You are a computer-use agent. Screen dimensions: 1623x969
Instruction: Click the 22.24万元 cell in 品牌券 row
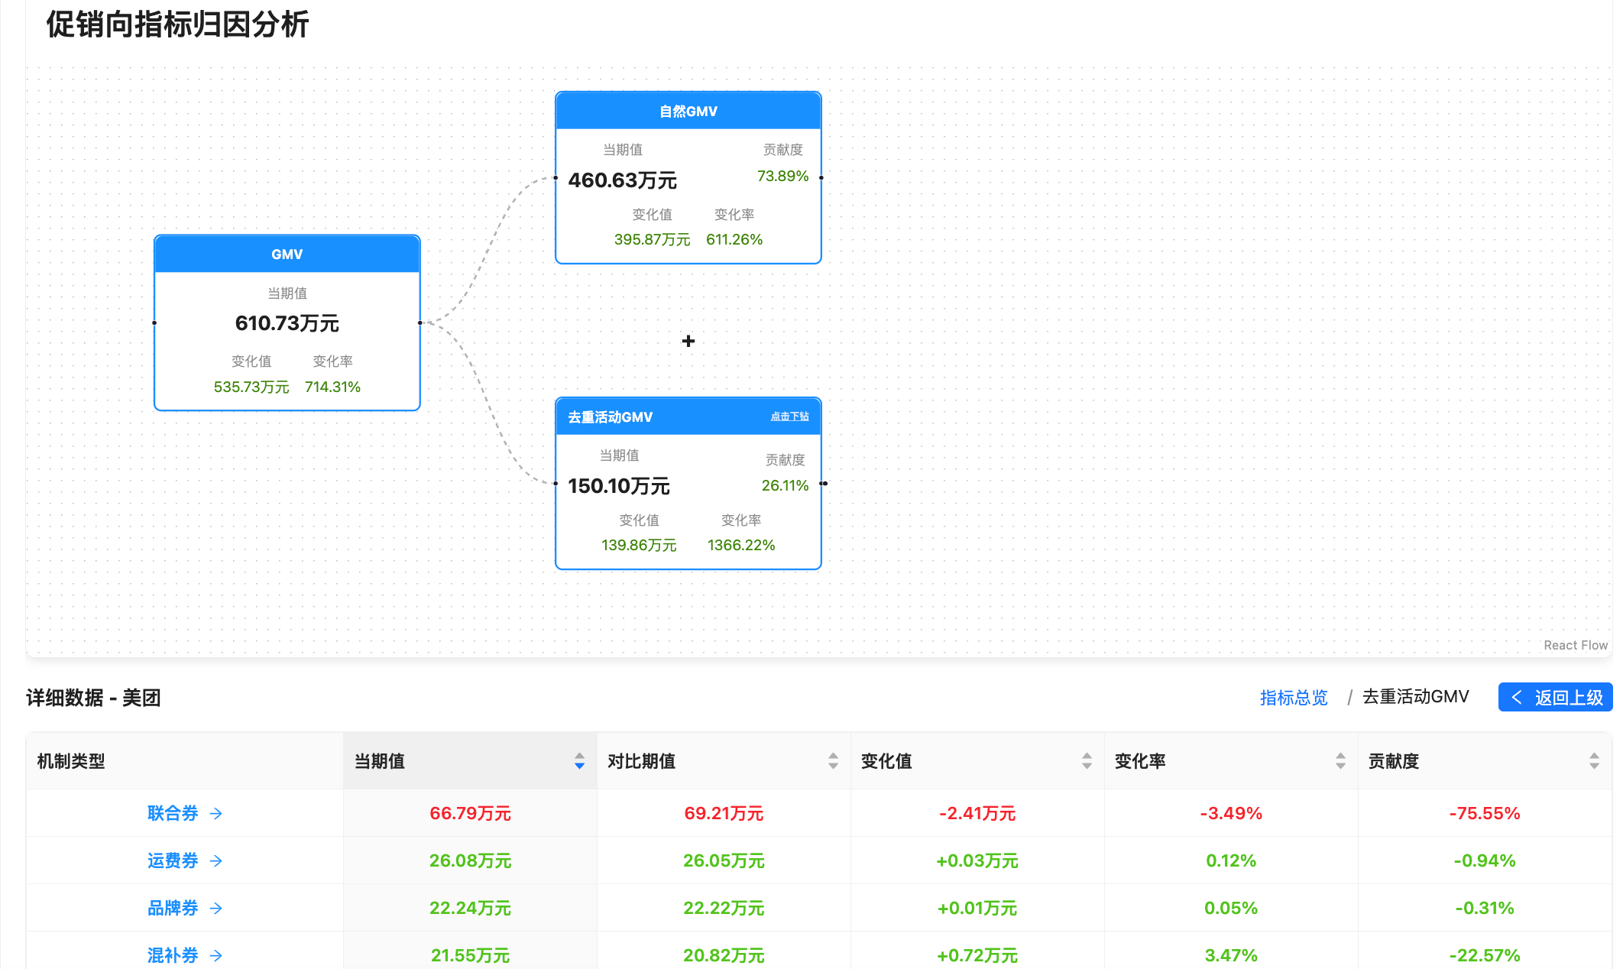click(470, 908)
